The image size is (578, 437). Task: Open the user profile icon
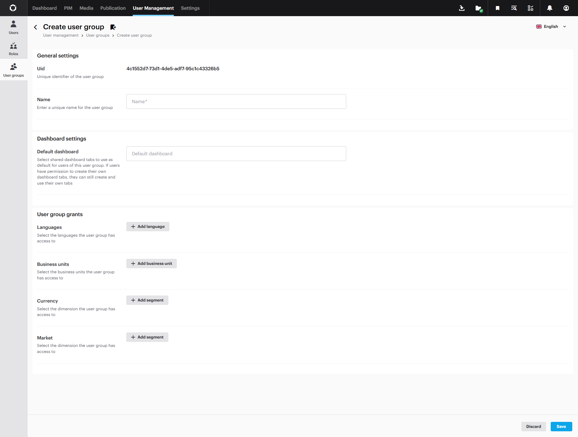[x=566, y=8]
